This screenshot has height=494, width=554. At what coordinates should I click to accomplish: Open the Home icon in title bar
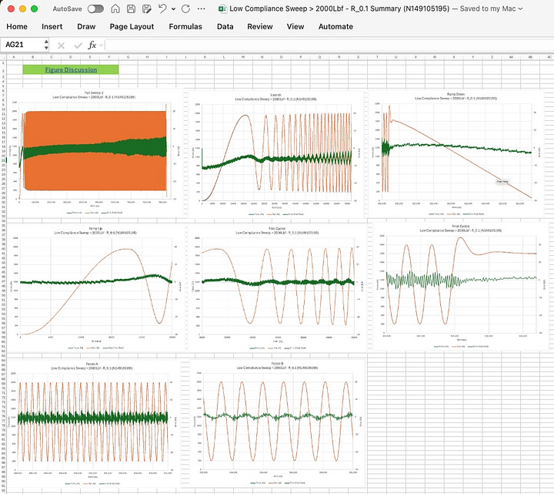115,8
